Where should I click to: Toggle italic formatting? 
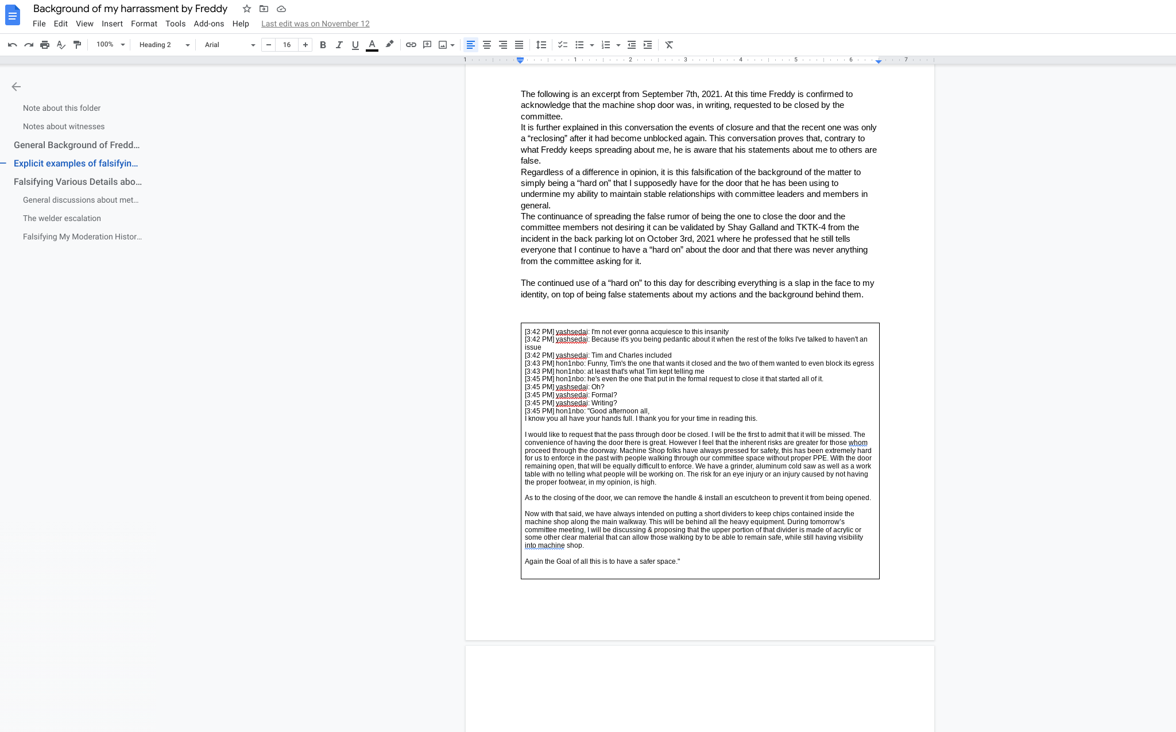339,45
